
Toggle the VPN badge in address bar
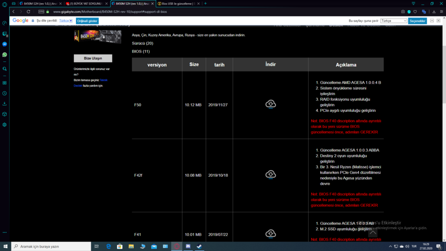41,12
